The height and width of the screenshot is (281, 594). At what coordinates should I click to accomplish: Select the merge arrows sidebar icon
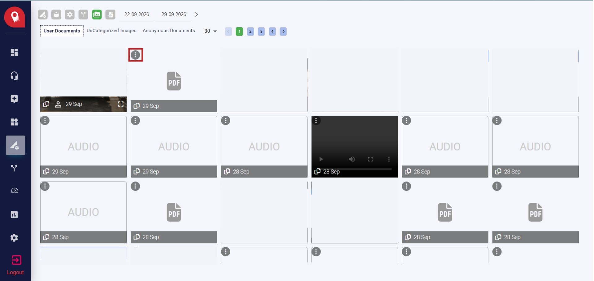[x=14, y=168]
